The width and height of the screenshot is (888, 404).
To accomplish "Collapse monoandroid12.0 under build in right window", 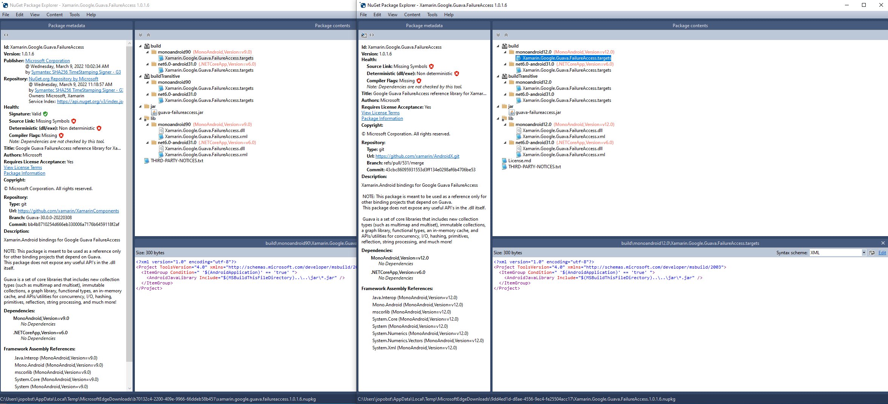I will pyautogui.click(x=505, y=52).
